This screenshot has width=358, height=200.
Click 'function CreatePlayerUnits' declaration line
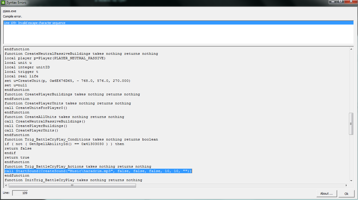68,103
